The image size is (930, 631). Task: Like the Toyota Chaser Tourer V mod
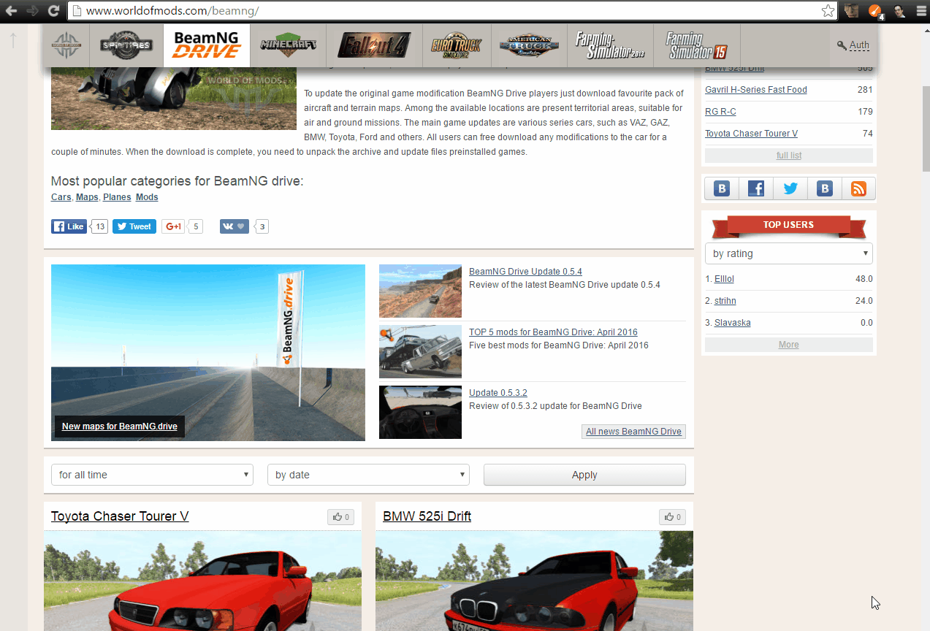click(340, 517)
